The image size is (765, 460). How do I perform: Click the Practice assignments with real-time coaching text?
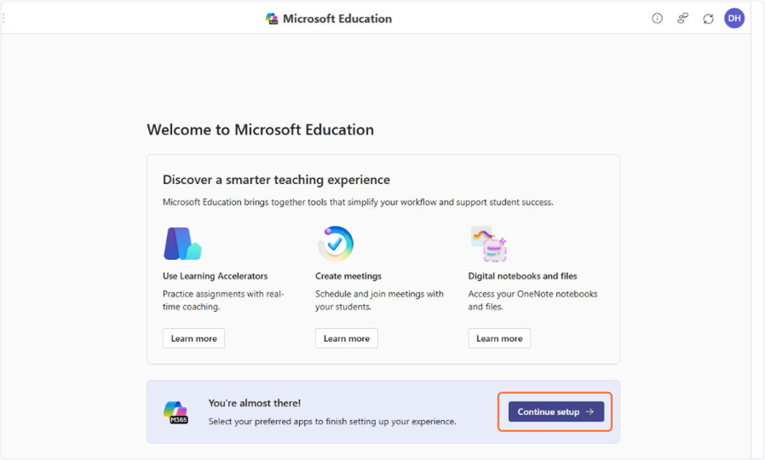pos(223,300)
